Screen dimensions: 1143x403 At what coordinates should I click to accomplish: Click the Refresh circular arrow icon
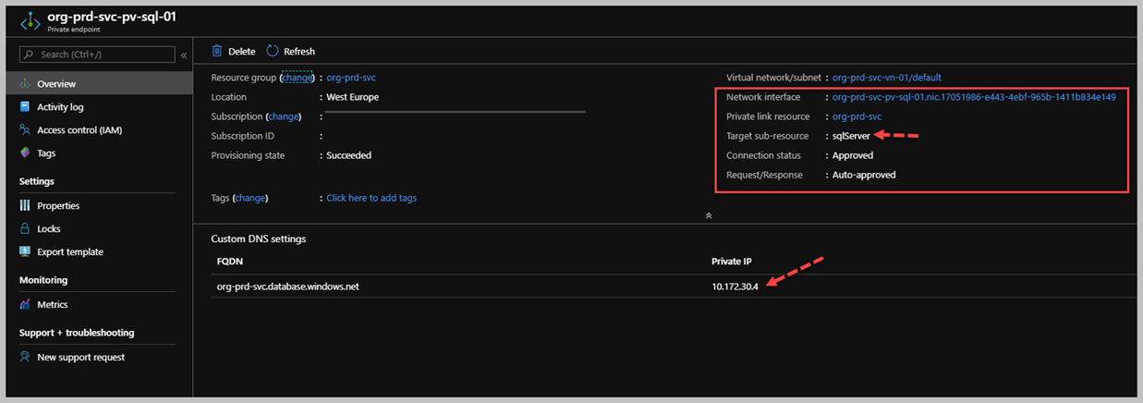click(273, 51)
